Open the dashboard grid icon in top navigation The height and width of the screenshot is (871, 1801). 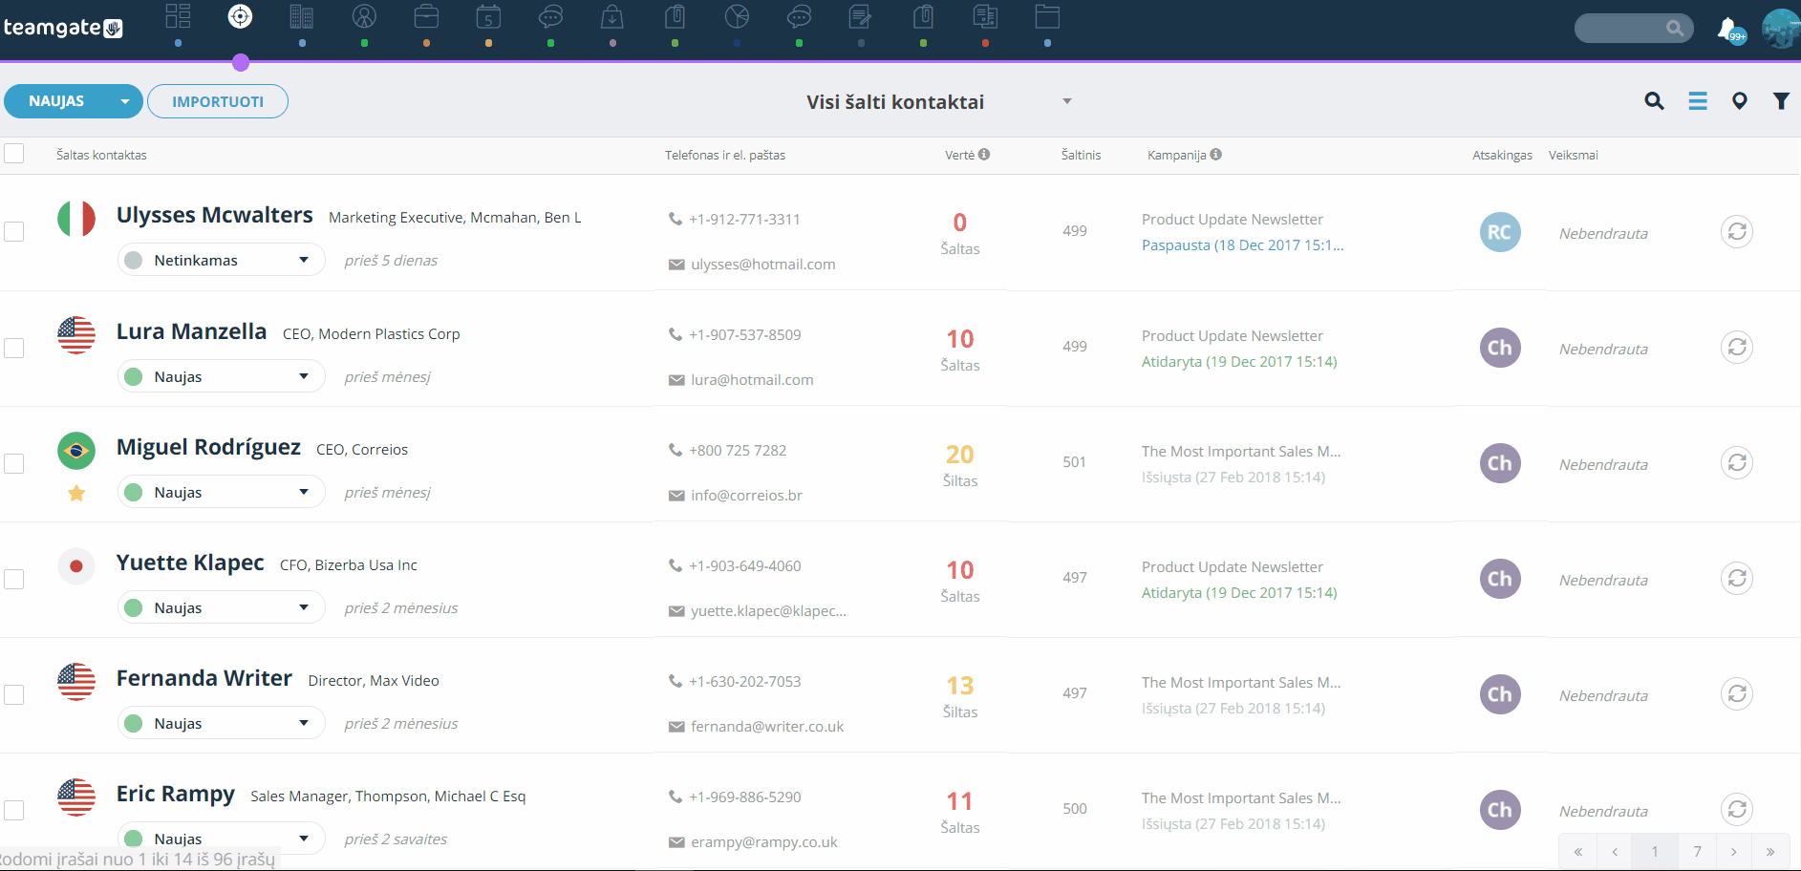click(179, 16)
